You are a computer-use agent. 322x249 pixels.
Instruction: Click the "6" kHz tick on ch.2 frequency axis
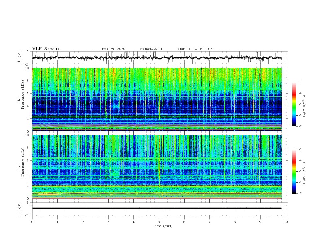28,160
